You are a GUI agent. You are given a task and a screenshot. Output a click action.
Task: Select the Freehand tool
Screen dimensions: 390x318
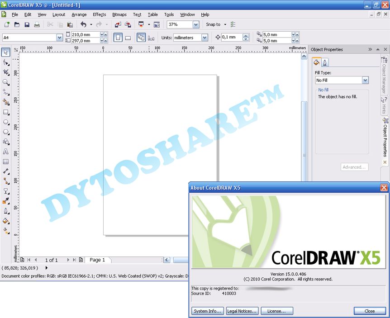coord(6,92)
